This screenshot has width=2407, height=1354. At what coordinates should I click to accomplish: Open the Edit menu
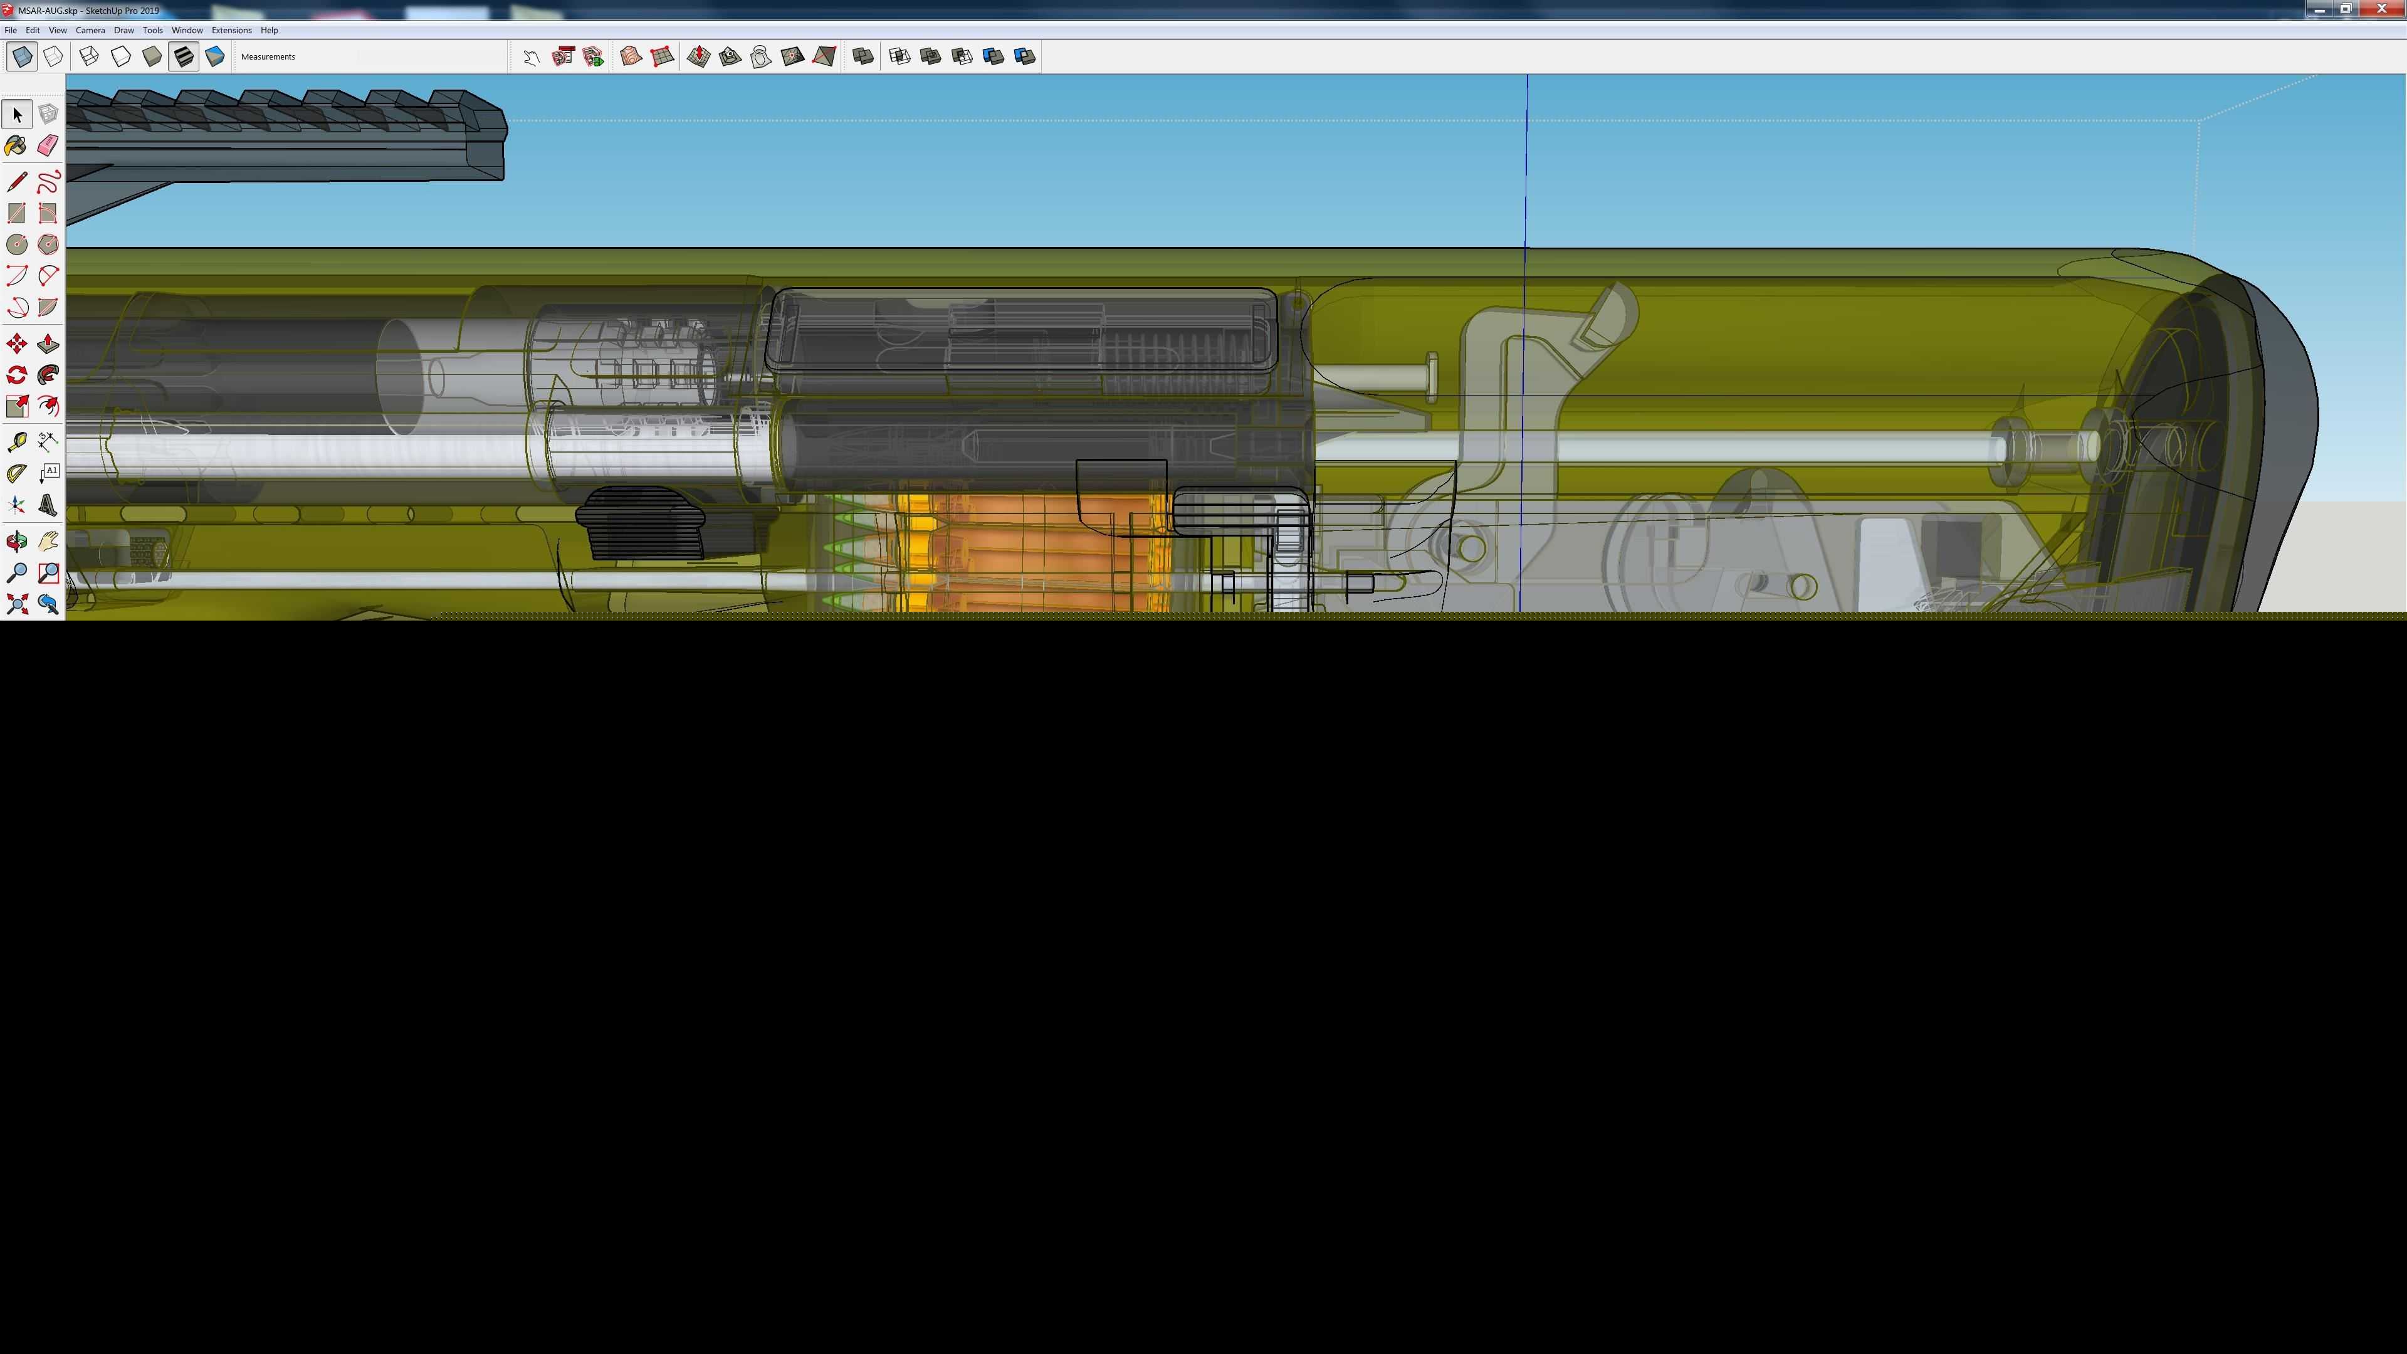pyautogui.click(x=33, y=30)
